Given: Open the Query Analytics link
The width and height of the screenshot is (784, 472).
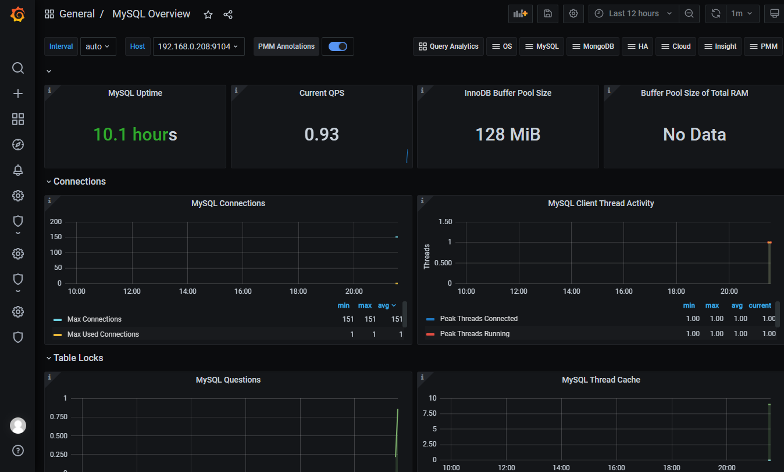Looking at the screenshot, I should pos(448,46).
